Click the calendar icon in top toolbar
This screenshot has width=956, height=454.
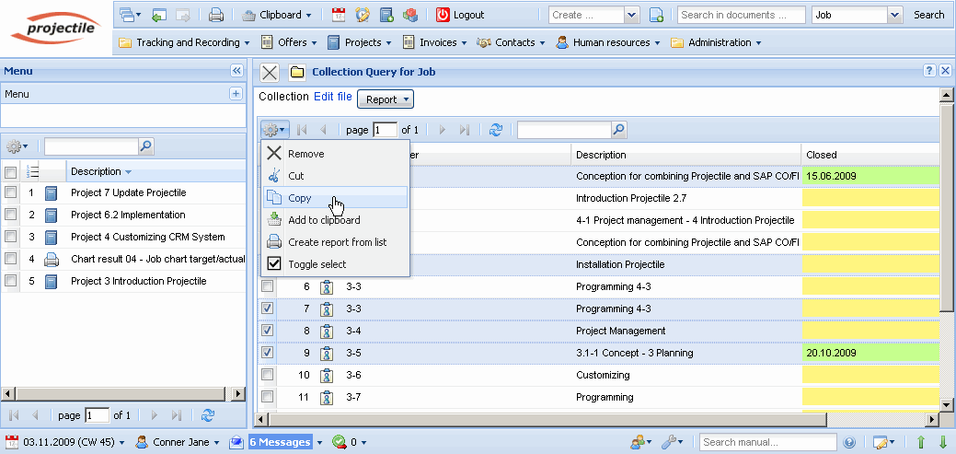(338, 15)
